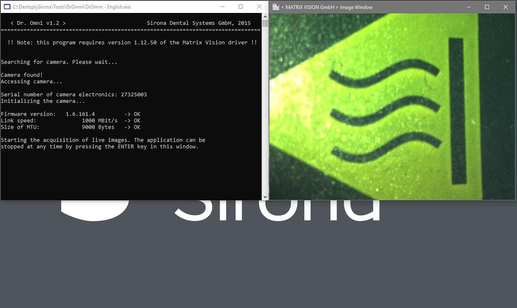The width and height of the screenshot is (517, 308).
Task: Click the console scrollbar up arrow
Action: pos(265,16)
